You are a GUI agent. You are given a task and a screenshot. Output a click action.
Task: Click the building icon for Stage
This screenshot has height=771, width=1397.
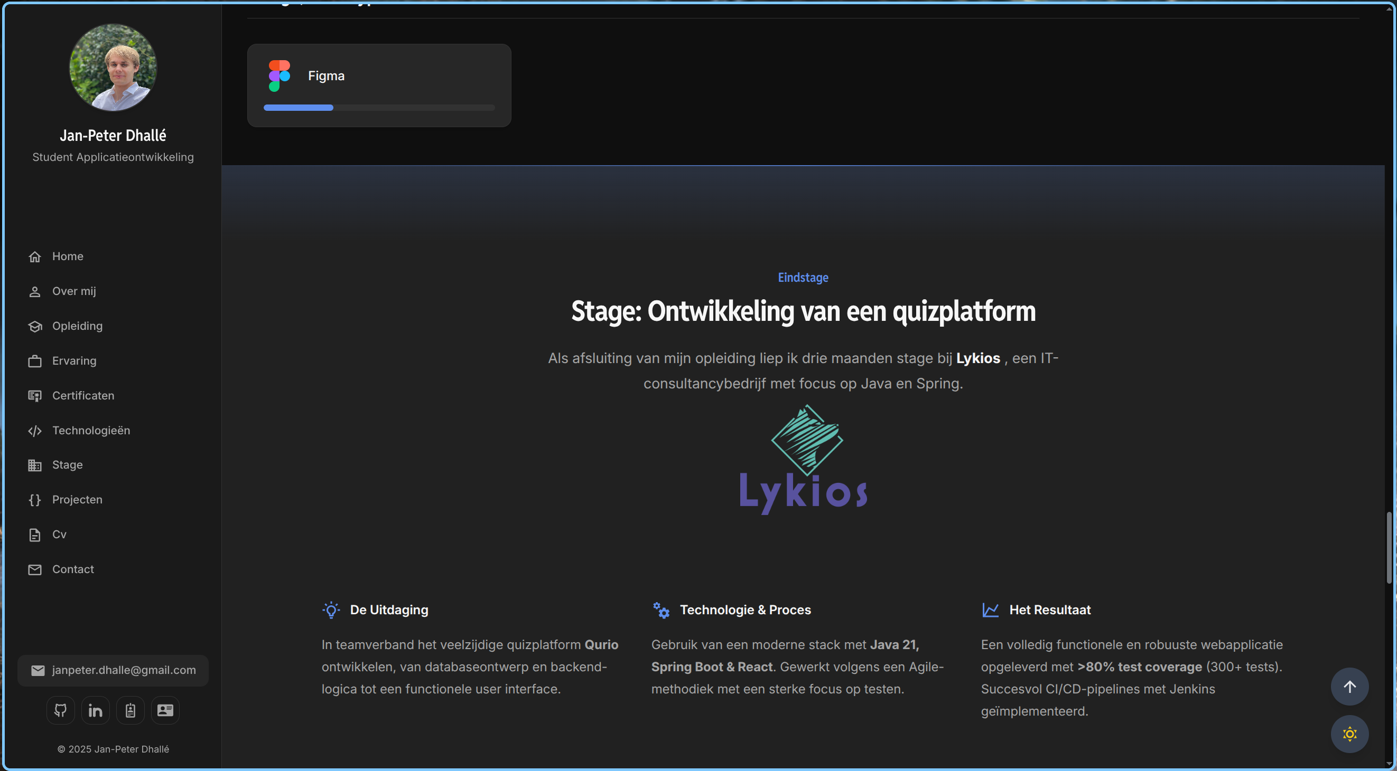tap(35, 465)
